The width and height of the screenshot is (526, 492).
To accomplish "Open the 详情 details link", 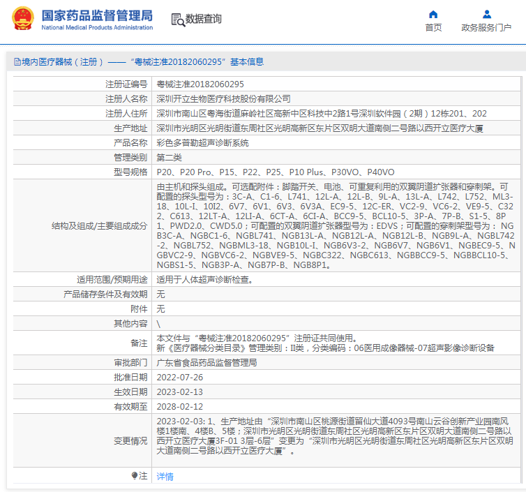I will [x=165, y=476].
